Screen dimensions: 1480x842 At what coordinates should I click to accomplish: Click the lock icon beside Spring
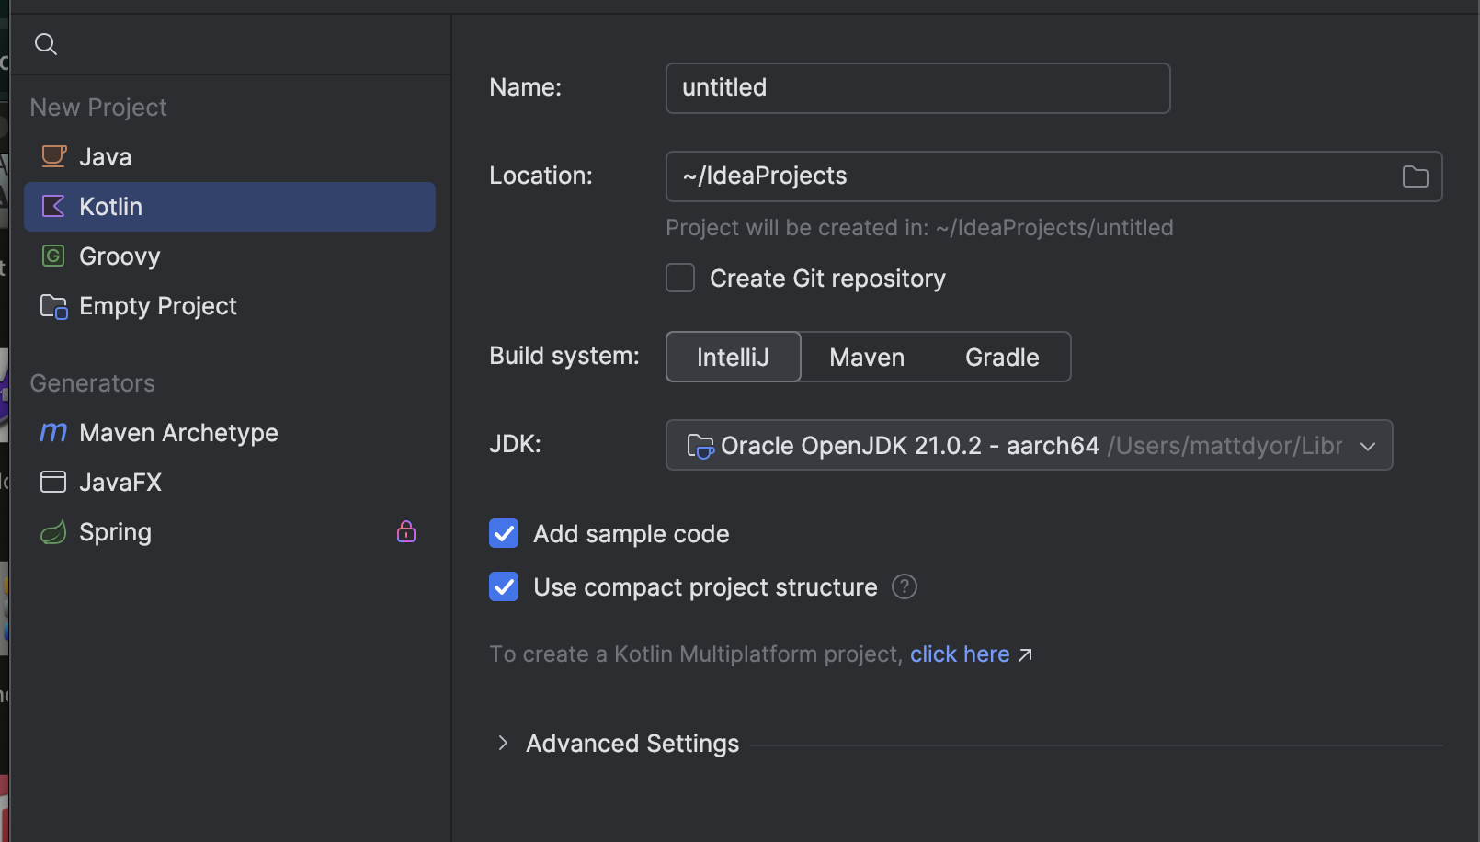406,531
